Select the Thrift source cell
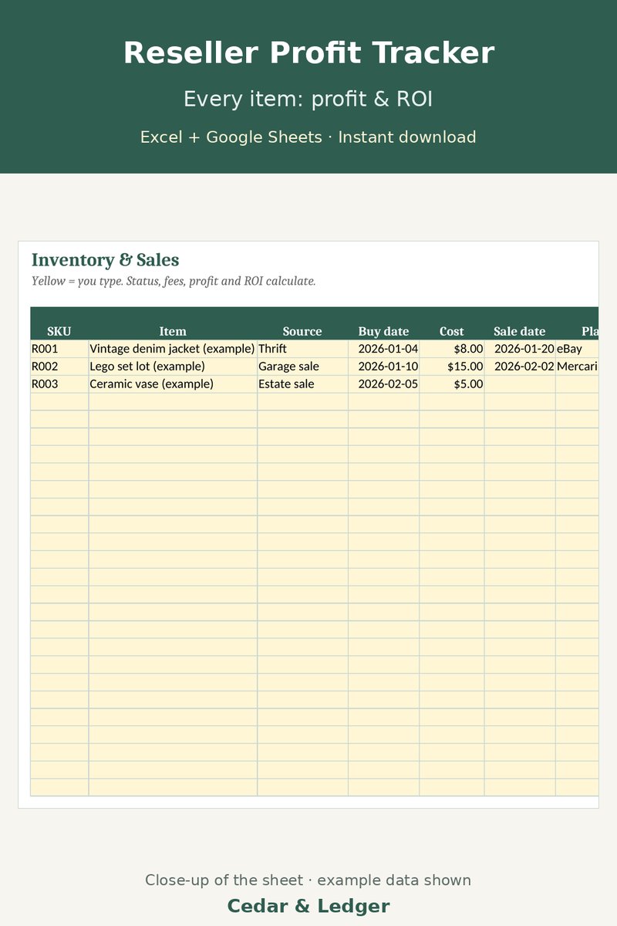617x926 pixels. (x=303, y=349)
